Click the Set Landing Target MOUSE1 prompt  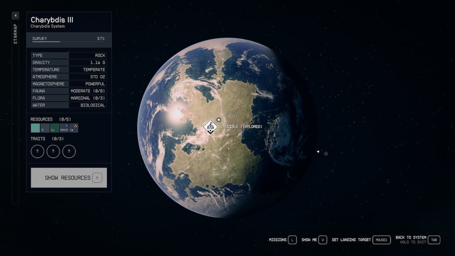[381, 240]
